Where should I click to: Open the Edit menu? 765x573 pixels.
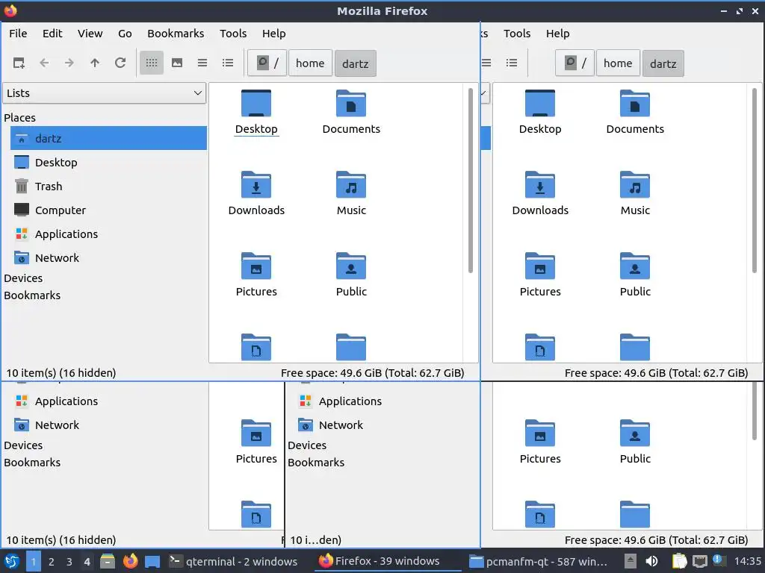pyautogui.click(x=52, y=34)
